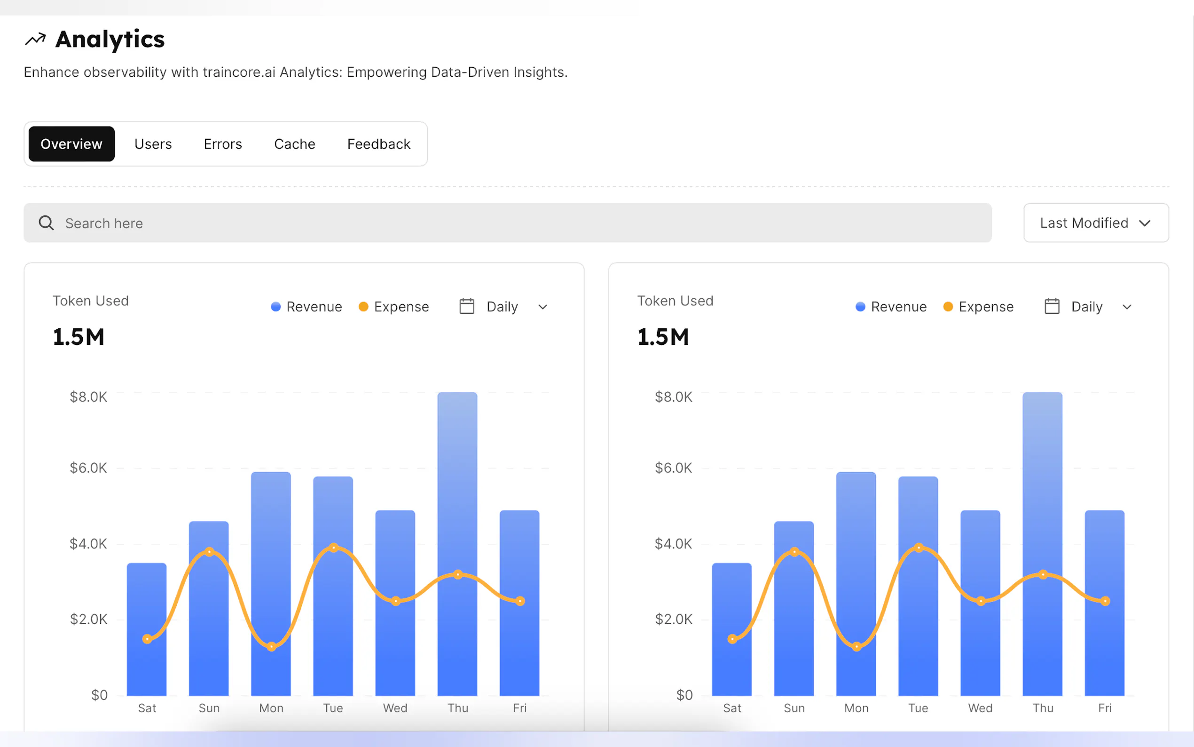Click calendar icon in left chart

pyautogui.click(x=466, y=306)
